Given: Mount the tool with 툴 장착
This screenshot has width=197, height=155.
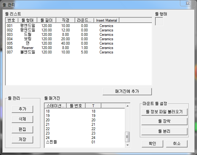Looking at the screenshot, I should pyautogui.click(x=164, y=121).
